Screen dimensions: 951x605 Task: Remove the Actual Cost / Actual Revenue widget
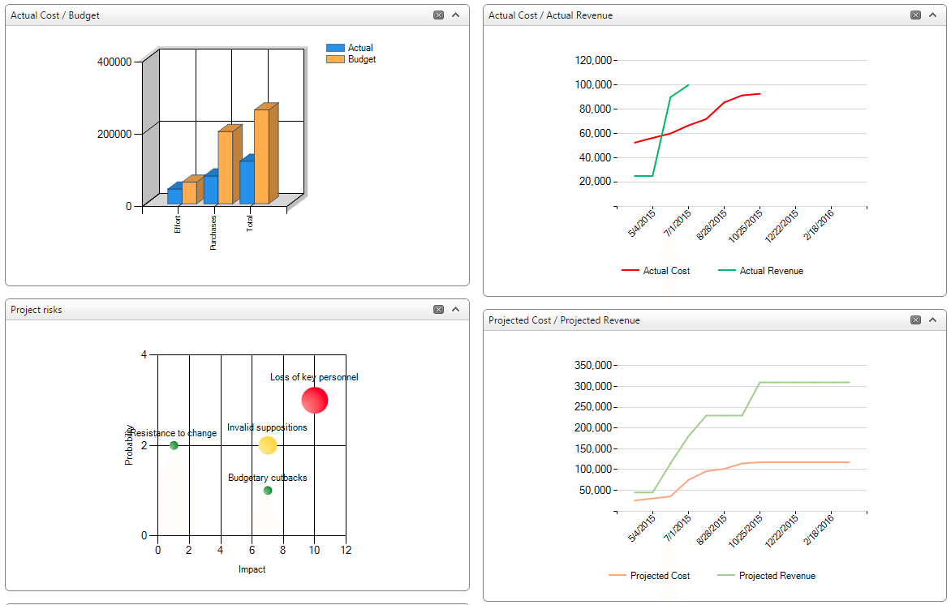915,15
